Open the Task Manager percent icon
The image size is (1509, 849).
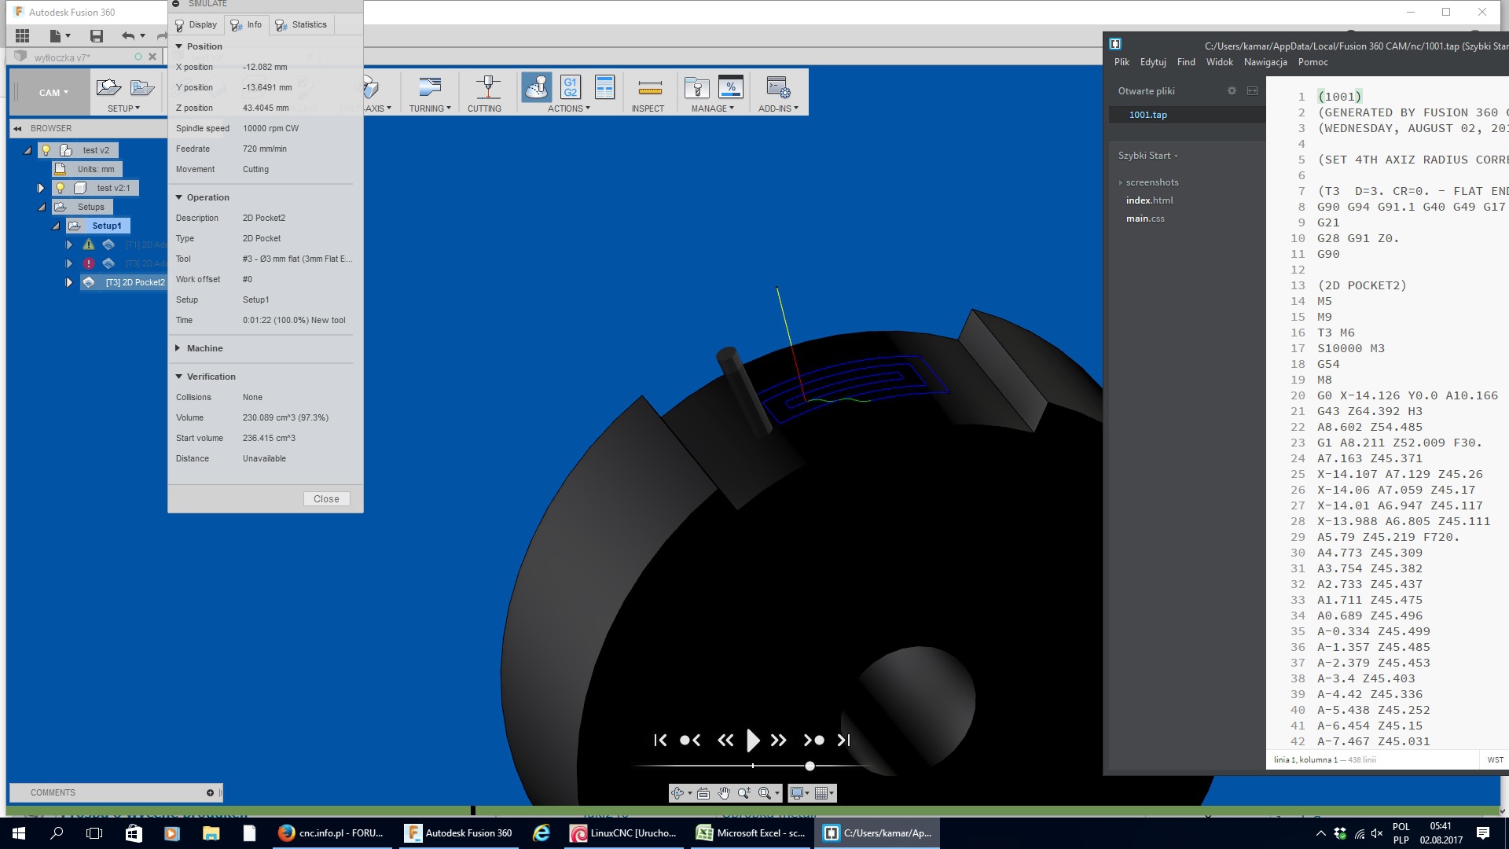tap(731, 87)
